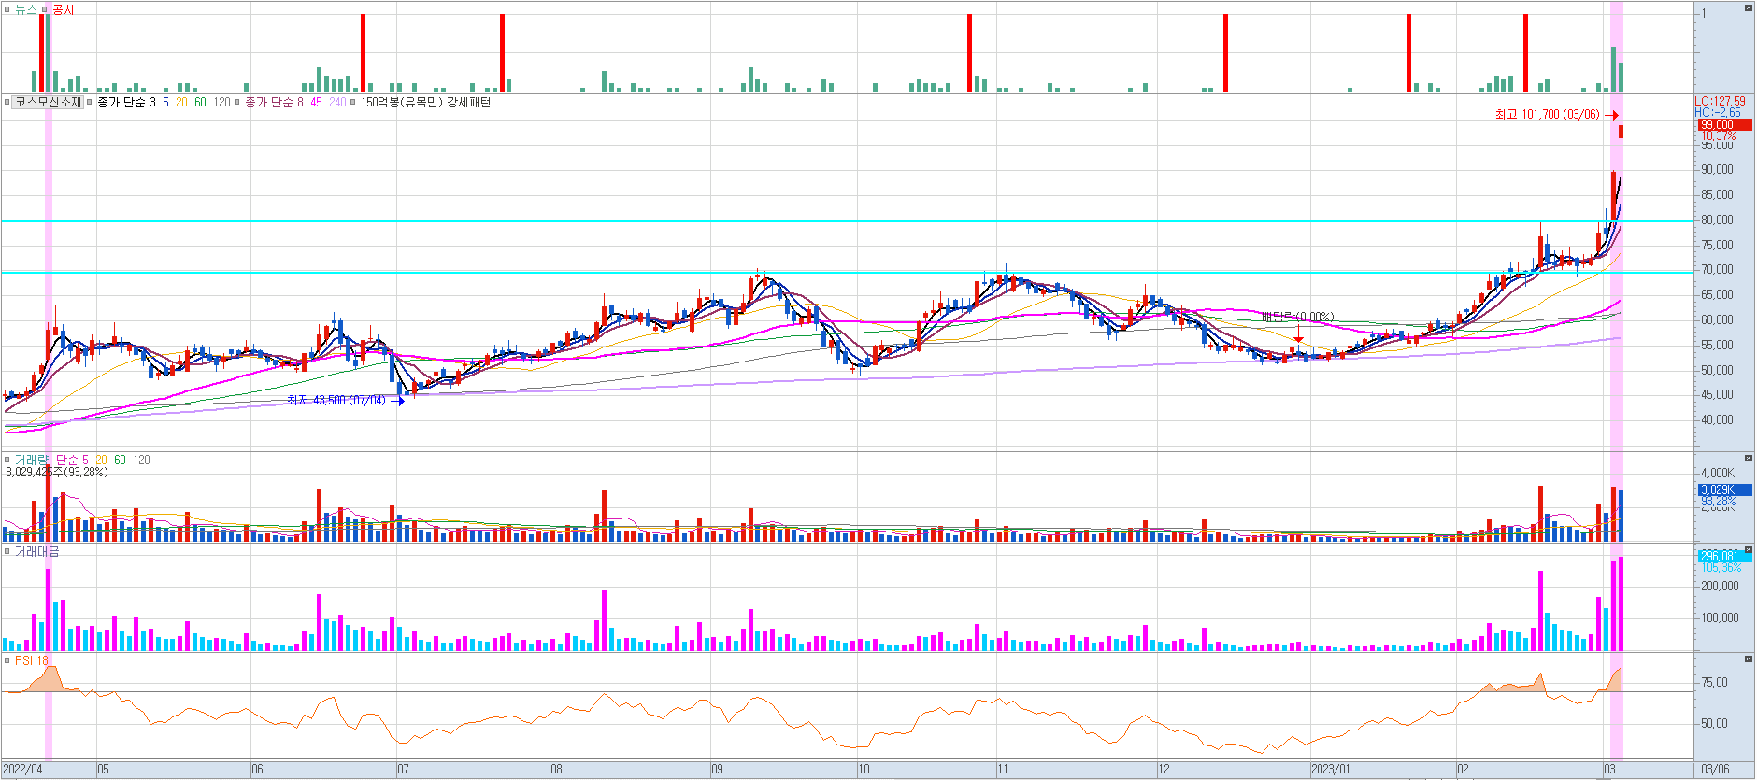Select the 종가 단순 3 moving average label
The height and width of the screenshot is (780, 1757).
[126, 103]
